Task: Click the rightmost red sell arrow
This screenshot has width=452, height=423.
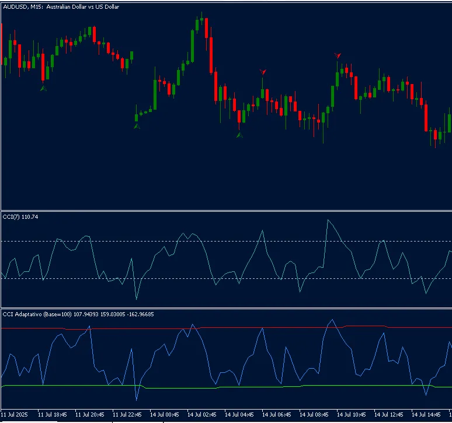Action: (x=338, y=55)
